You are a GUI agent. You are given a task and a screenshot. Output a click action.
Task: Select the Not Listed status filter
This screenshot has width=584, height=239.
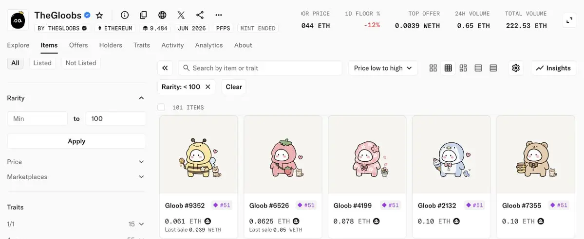click(x=81, y=63)
